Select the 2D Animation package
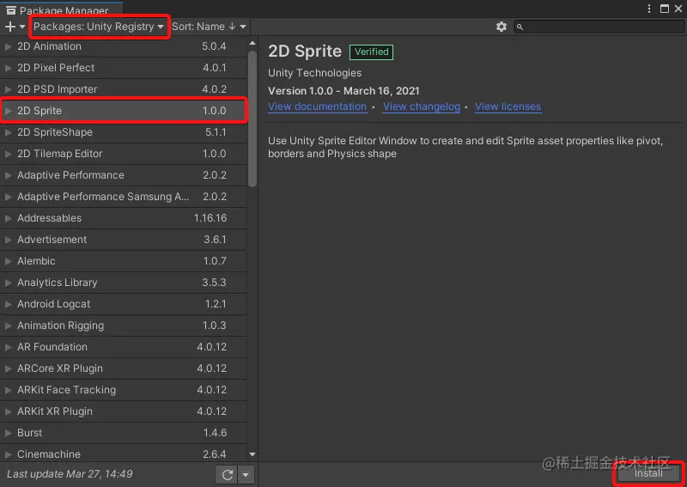The image size is (687, 487). tap(124, 46)
